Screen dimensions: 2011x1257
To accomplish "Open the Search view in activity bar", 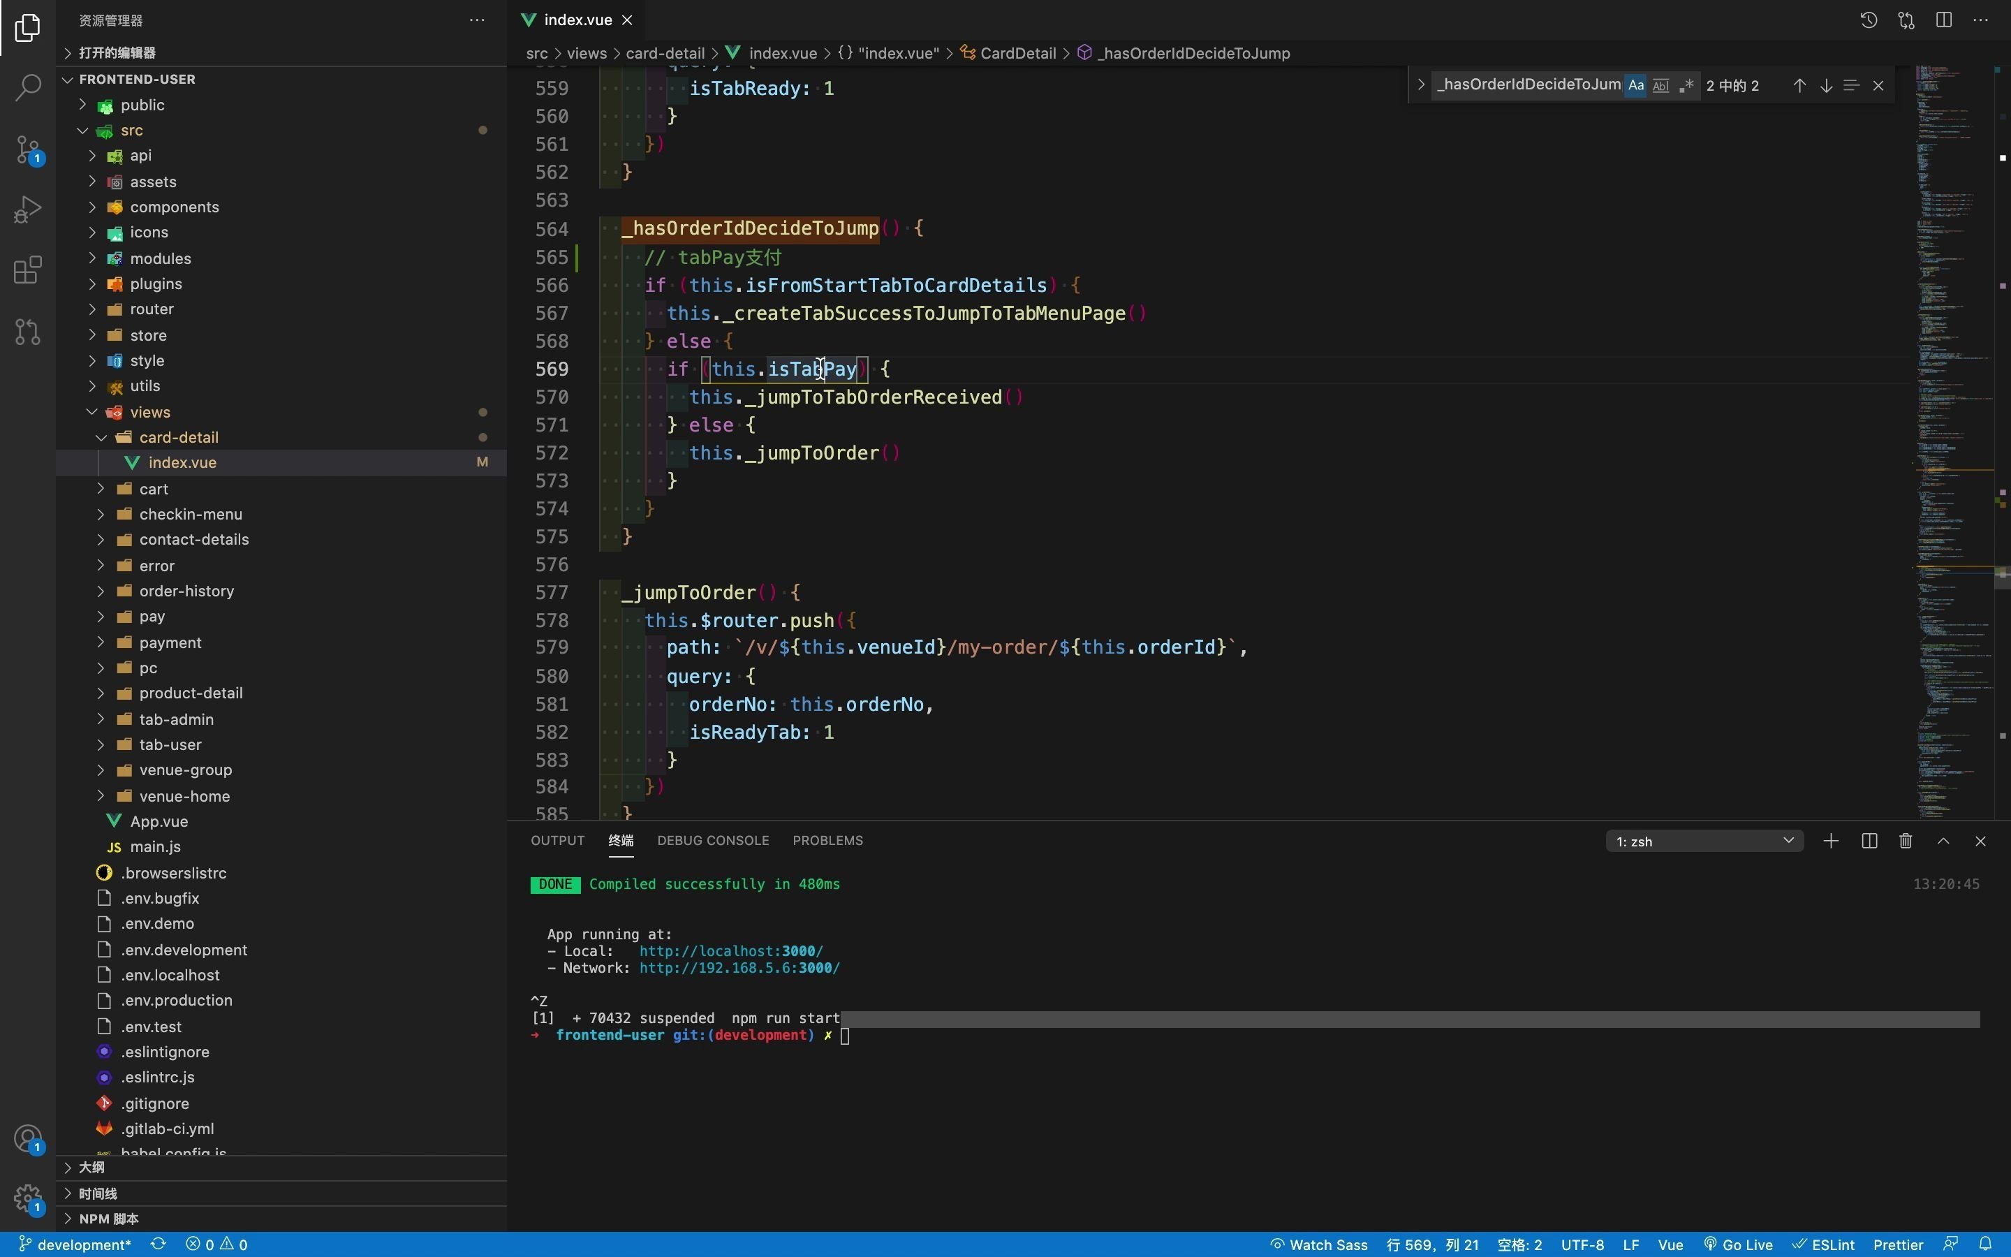I will 27,87.
